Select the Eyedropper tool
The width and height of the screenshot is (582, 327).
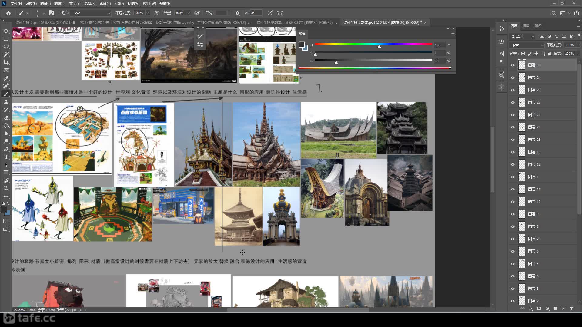coord(6,78)
